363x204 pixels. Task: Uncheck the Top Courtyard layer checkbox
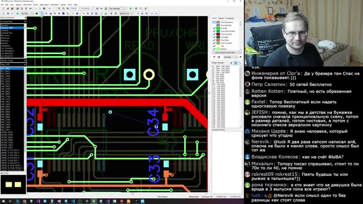214,34
